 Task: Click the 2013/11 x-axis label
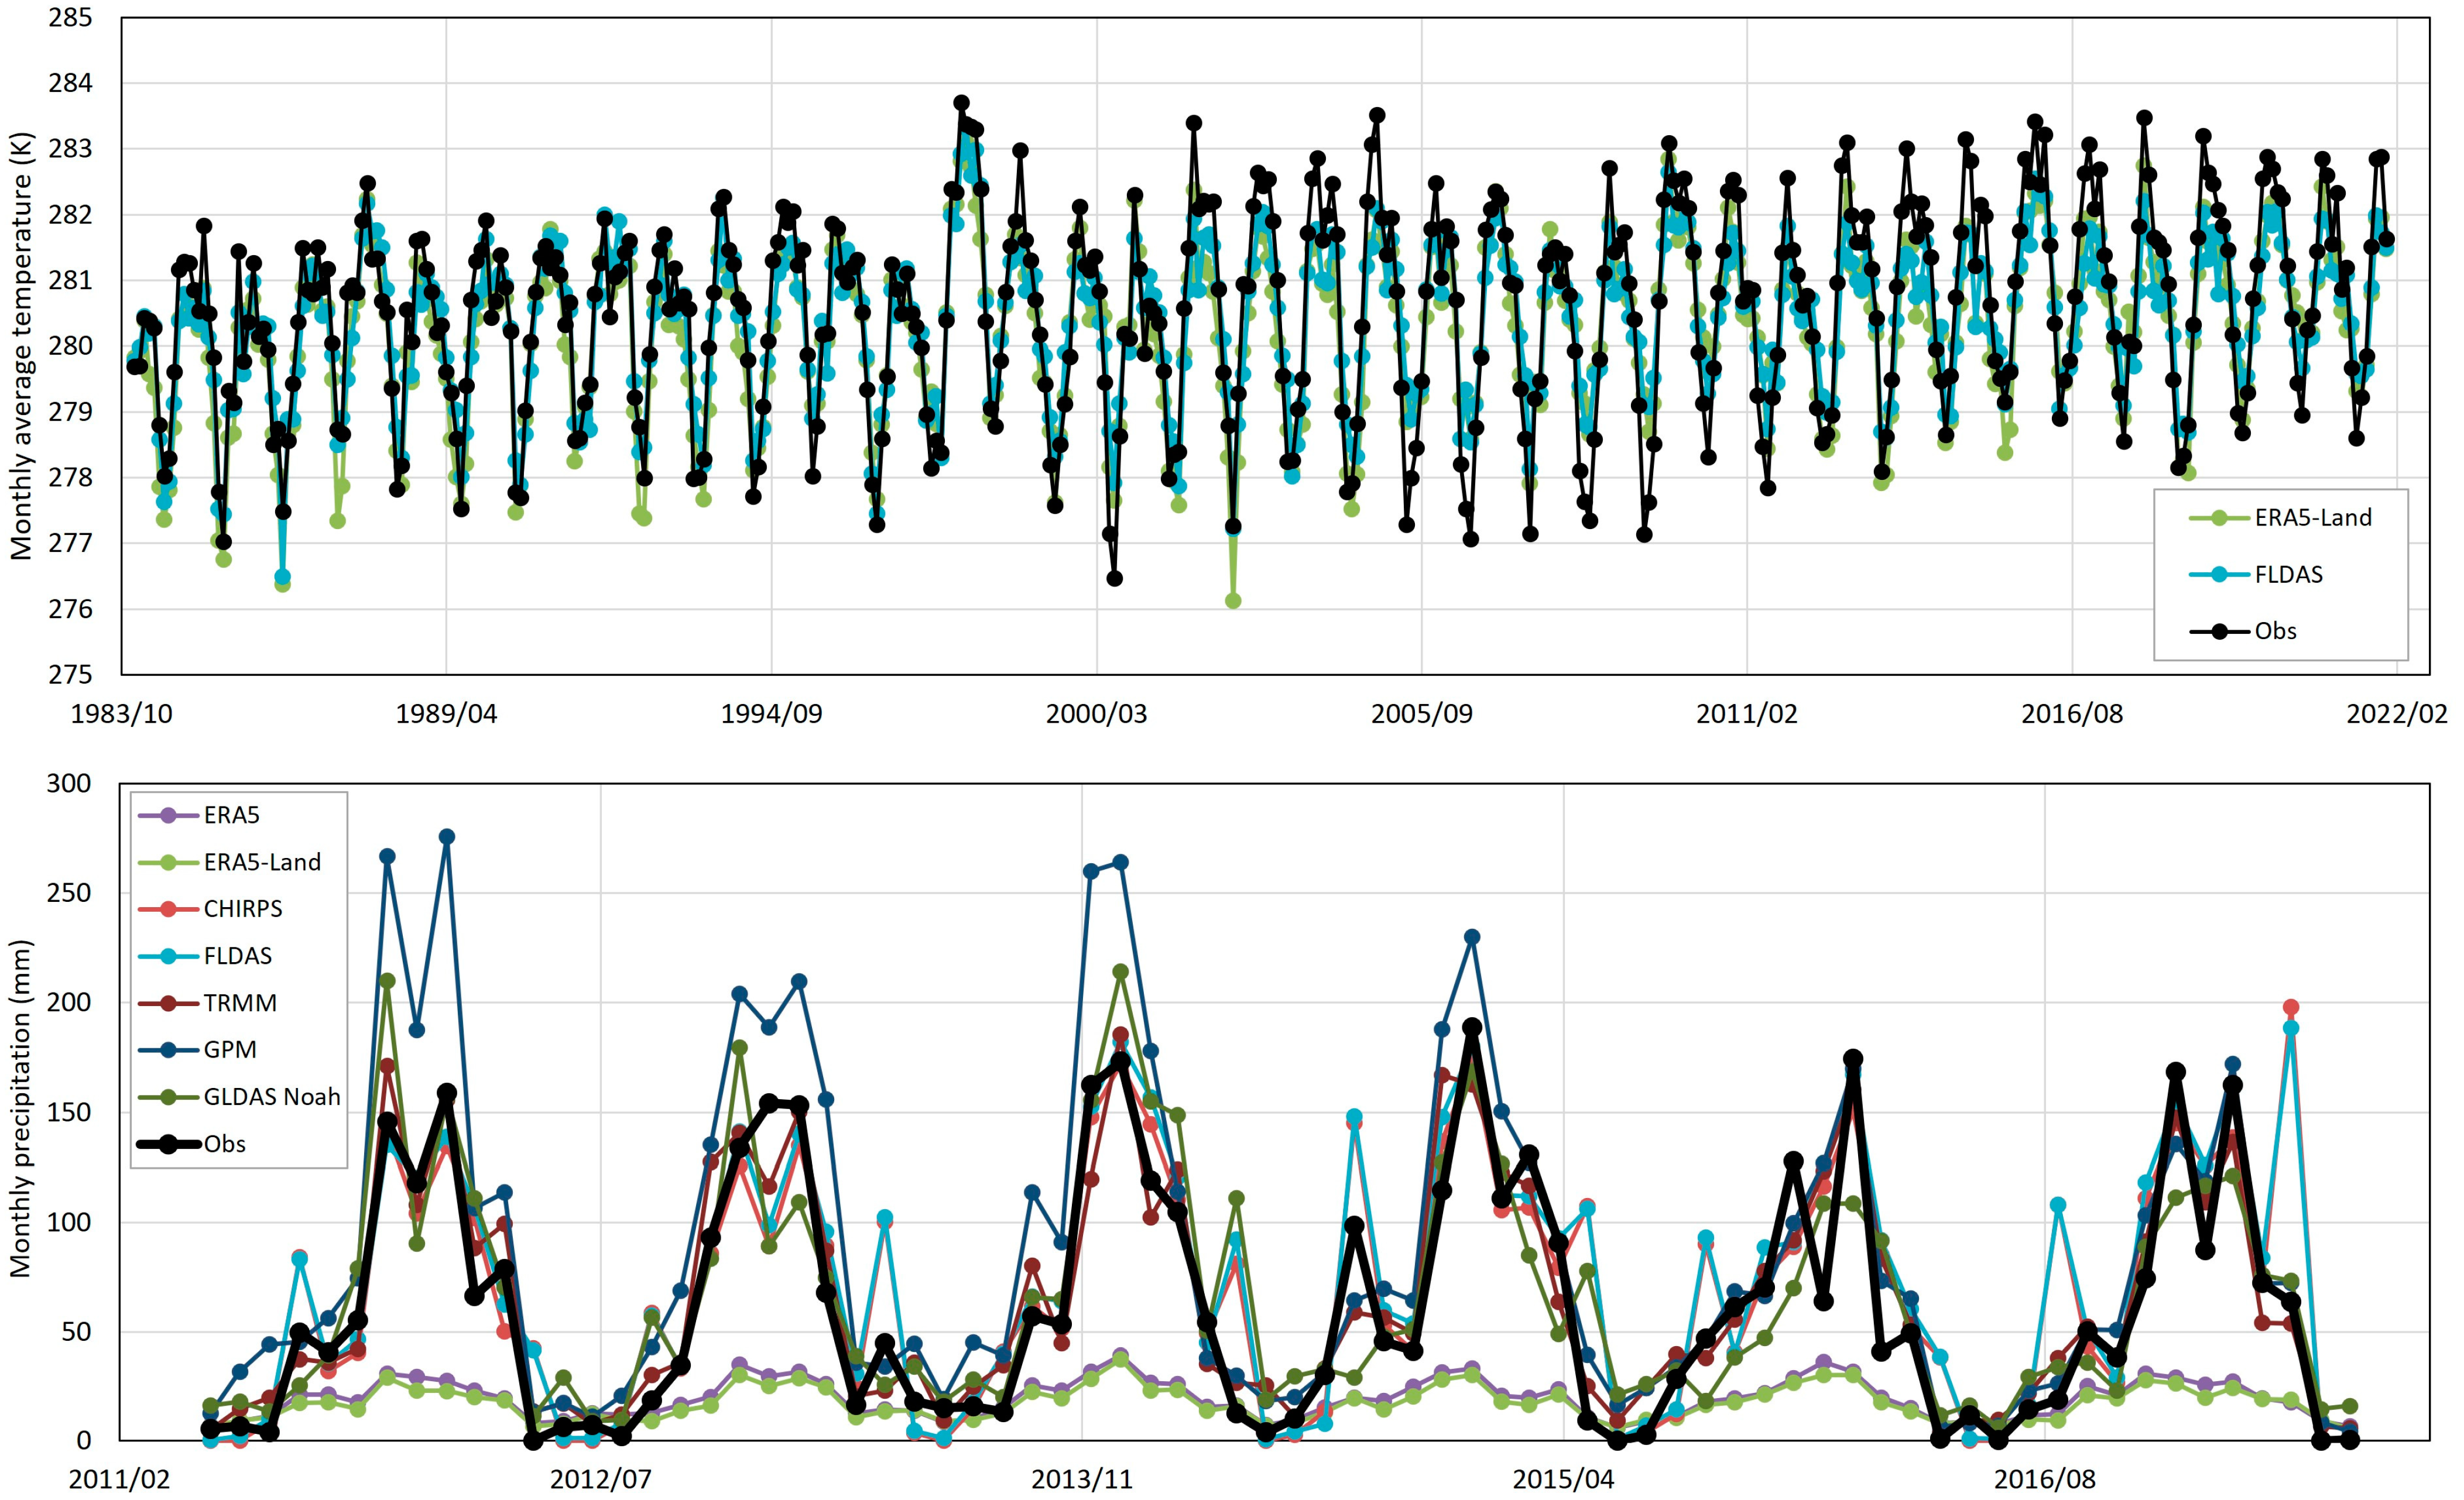click(x=1082, y=1480)
